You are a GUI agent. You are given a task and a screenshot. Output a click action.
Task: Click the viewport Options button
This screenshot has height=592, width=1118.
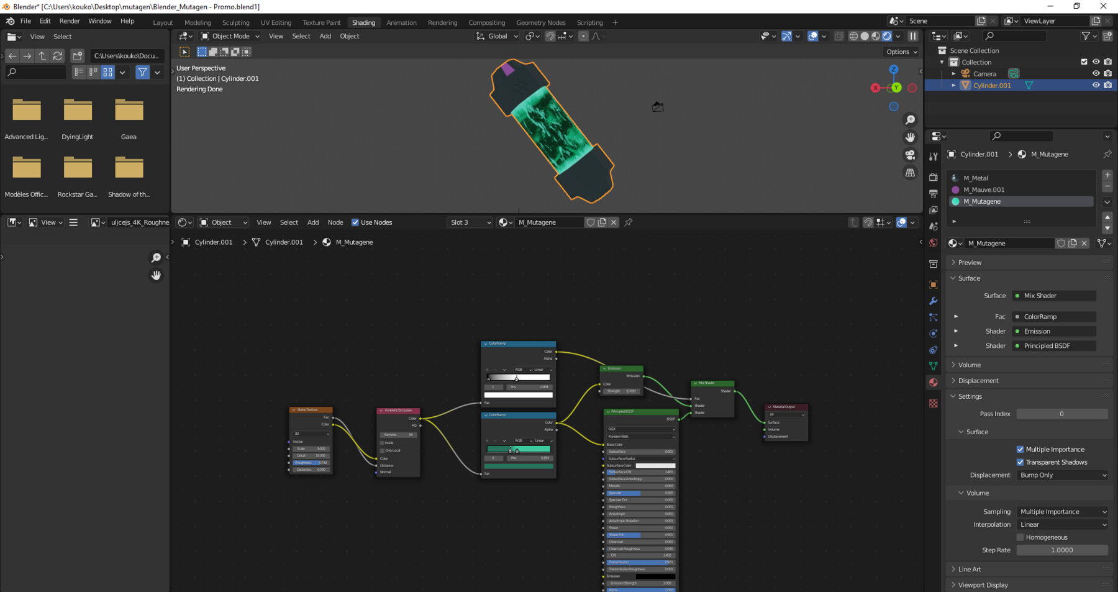click(x=901, y=52)
